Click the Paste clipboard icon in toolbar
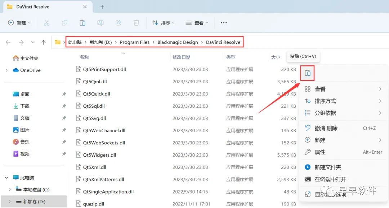This screenshot has width=389, height=208. click(x=82, y=23)
